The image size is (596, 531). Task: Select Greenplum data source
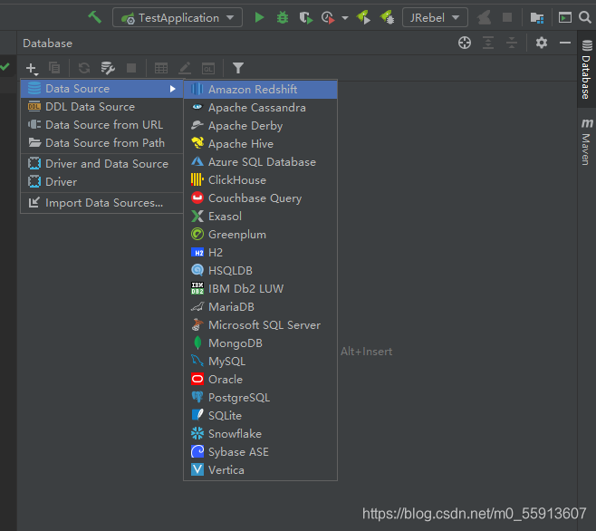coord(260,235)
